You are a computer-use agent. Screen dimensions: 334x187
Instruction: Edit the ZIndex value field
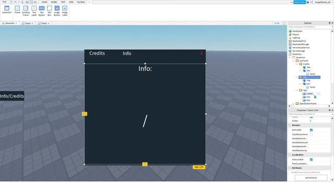(x=320, y=121)
